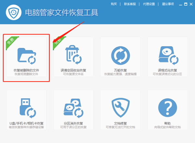Image resolution: width=195 pixels, height=143 pixels.
Task: Click the 可恢复误格式化的分区 subtitle
Action: pyautogui.click(x=167, y=74)
